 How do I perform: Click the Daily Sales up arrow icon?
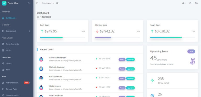click(42, 31)
